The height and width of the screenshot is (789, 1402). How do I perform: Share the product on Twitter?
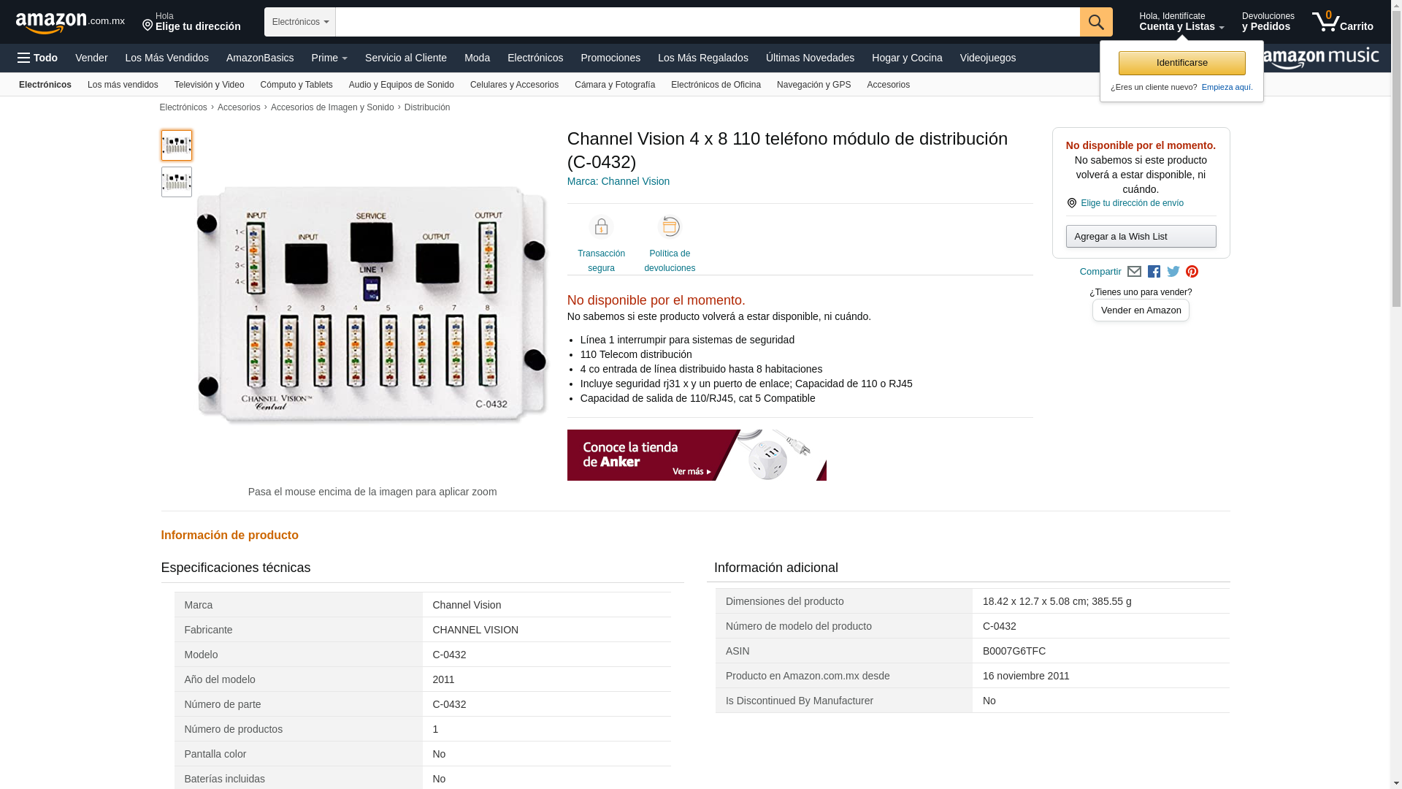pyautogui.click(x=1173, y=272)
